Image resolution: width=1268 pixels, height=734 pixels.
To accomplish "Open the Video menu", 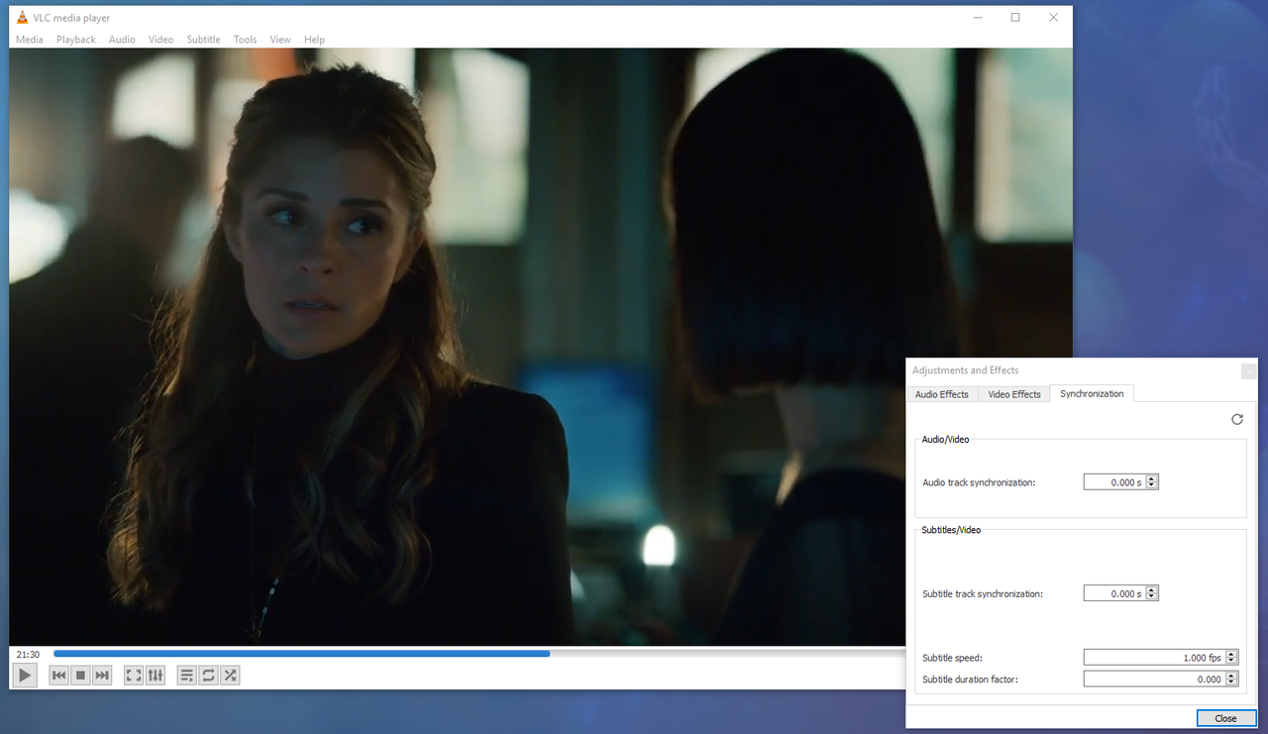I will [160, 40].
